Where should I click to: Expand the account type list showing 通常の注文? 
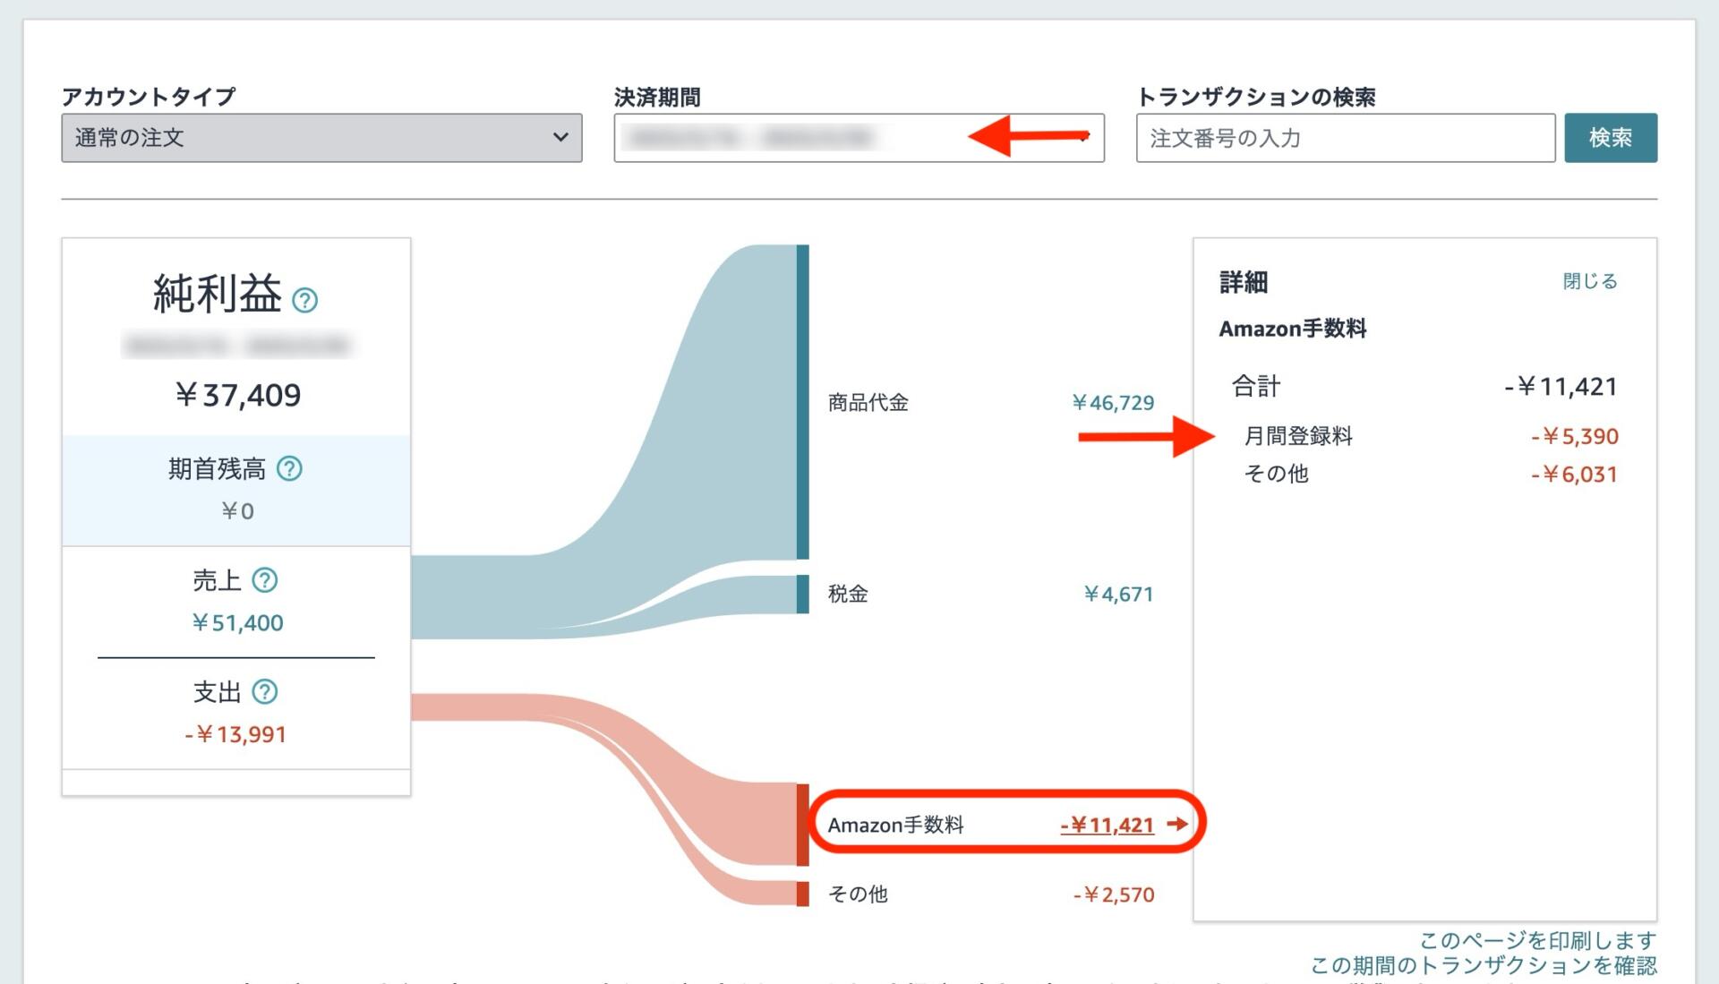(x=321, y=138)
